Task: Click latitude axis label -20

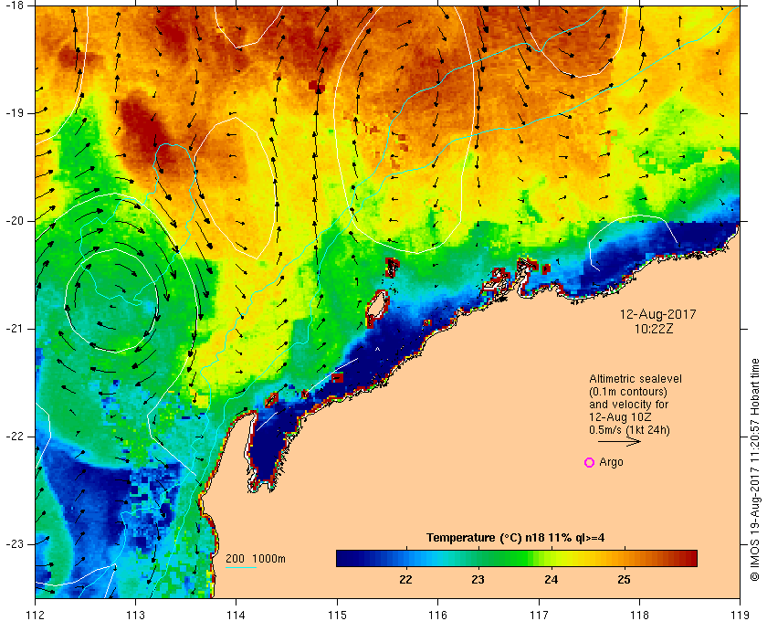Action: point(15,221)
